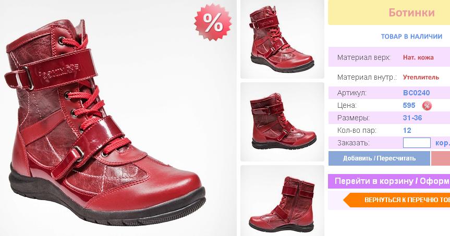
Task: Click the large red percent discount badge
Action: pyautogui.click(x=213, y=22)
